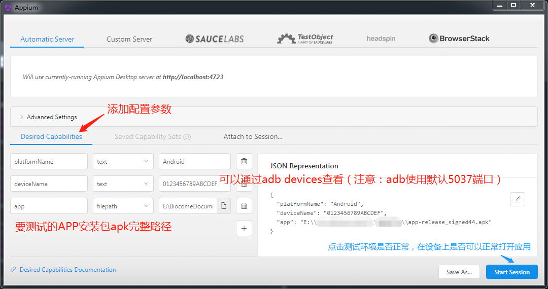Click the JSON Representation heading
Viewport: 548px width, 289px height.
[x=304, y=166]
